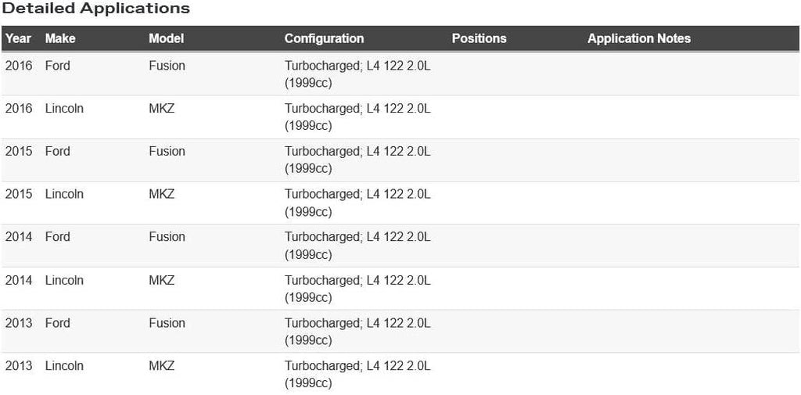Click the year 2016 in the Lincoln row
The height and width of the screenshot is (395, 801).
19,109
